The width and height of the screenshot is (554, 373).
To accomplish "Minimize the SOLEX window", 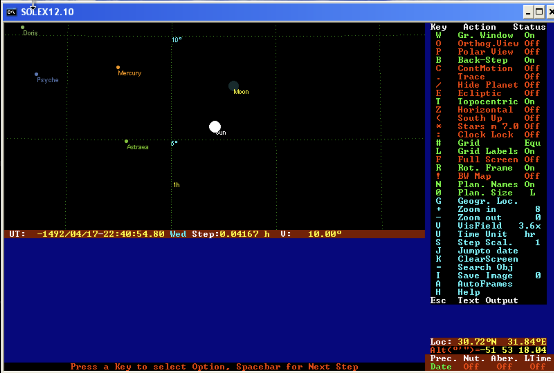I will (528, 12).
